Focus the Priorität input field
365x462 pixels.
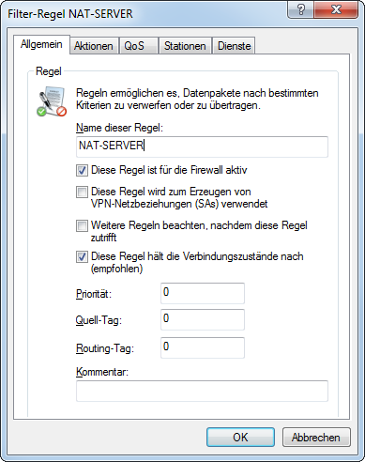click(x=203, y=293)
